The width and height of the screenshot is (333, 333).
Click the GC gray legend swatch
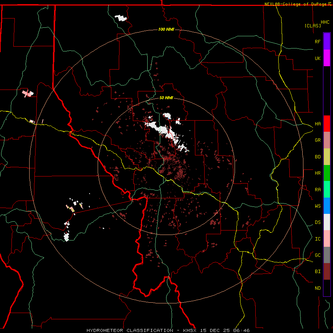coord(327,255)
